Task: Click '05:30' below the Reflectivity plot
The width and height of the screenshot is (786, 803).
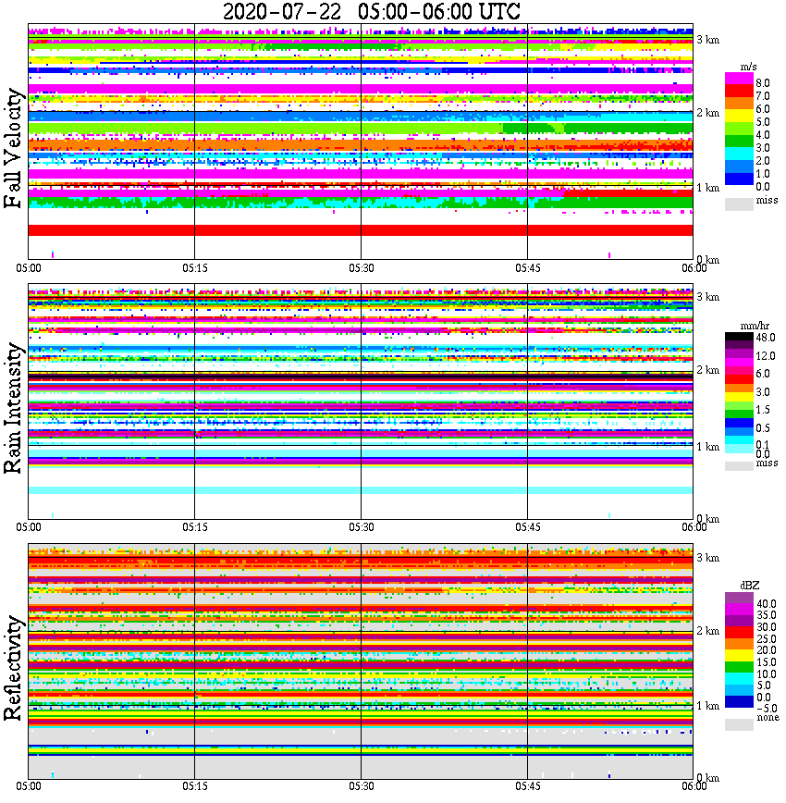Action: click(x=361, y=786)
